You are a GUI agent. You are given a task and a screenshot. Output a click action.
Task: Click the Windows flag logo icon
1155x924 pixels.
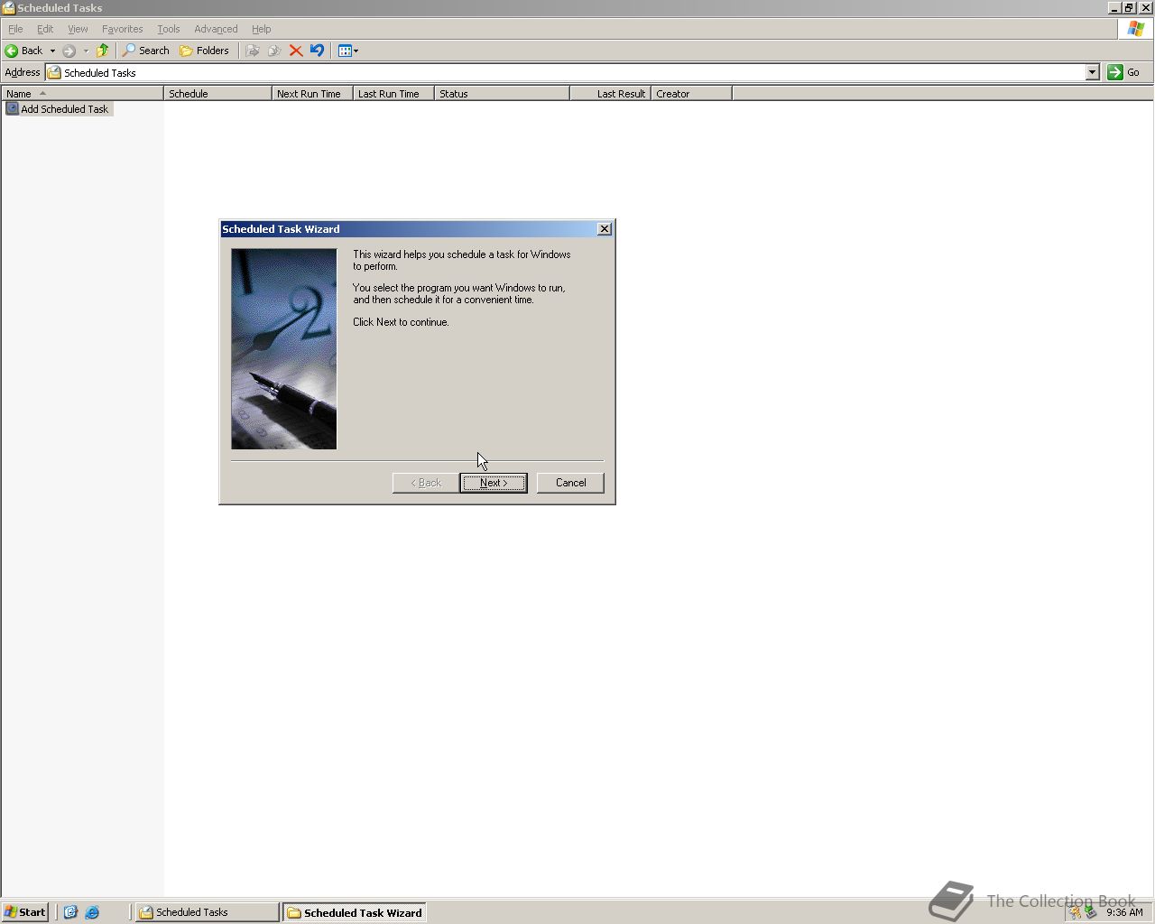pyautogui.click(x=1135, y=29)
